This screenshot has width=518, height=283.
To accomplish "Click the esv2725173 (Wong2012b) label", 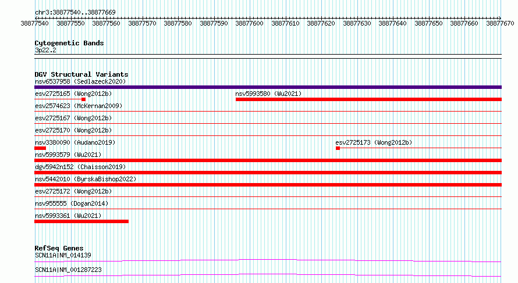I will 374,142.
